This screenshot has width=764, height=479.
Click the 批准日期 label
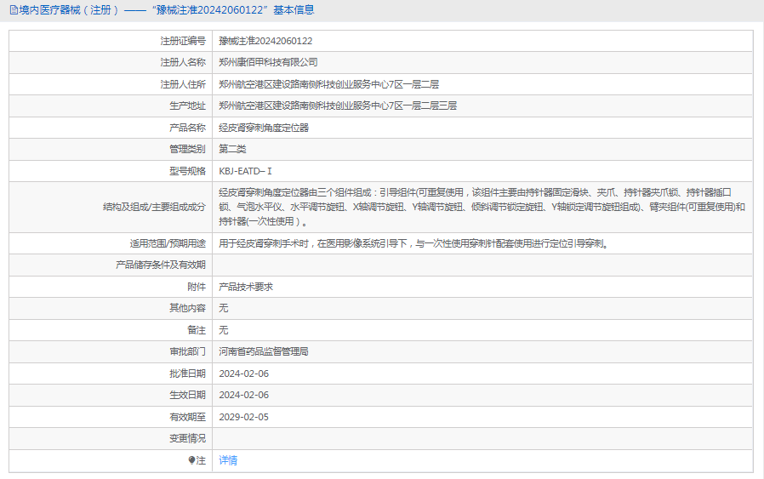point(187,374)
